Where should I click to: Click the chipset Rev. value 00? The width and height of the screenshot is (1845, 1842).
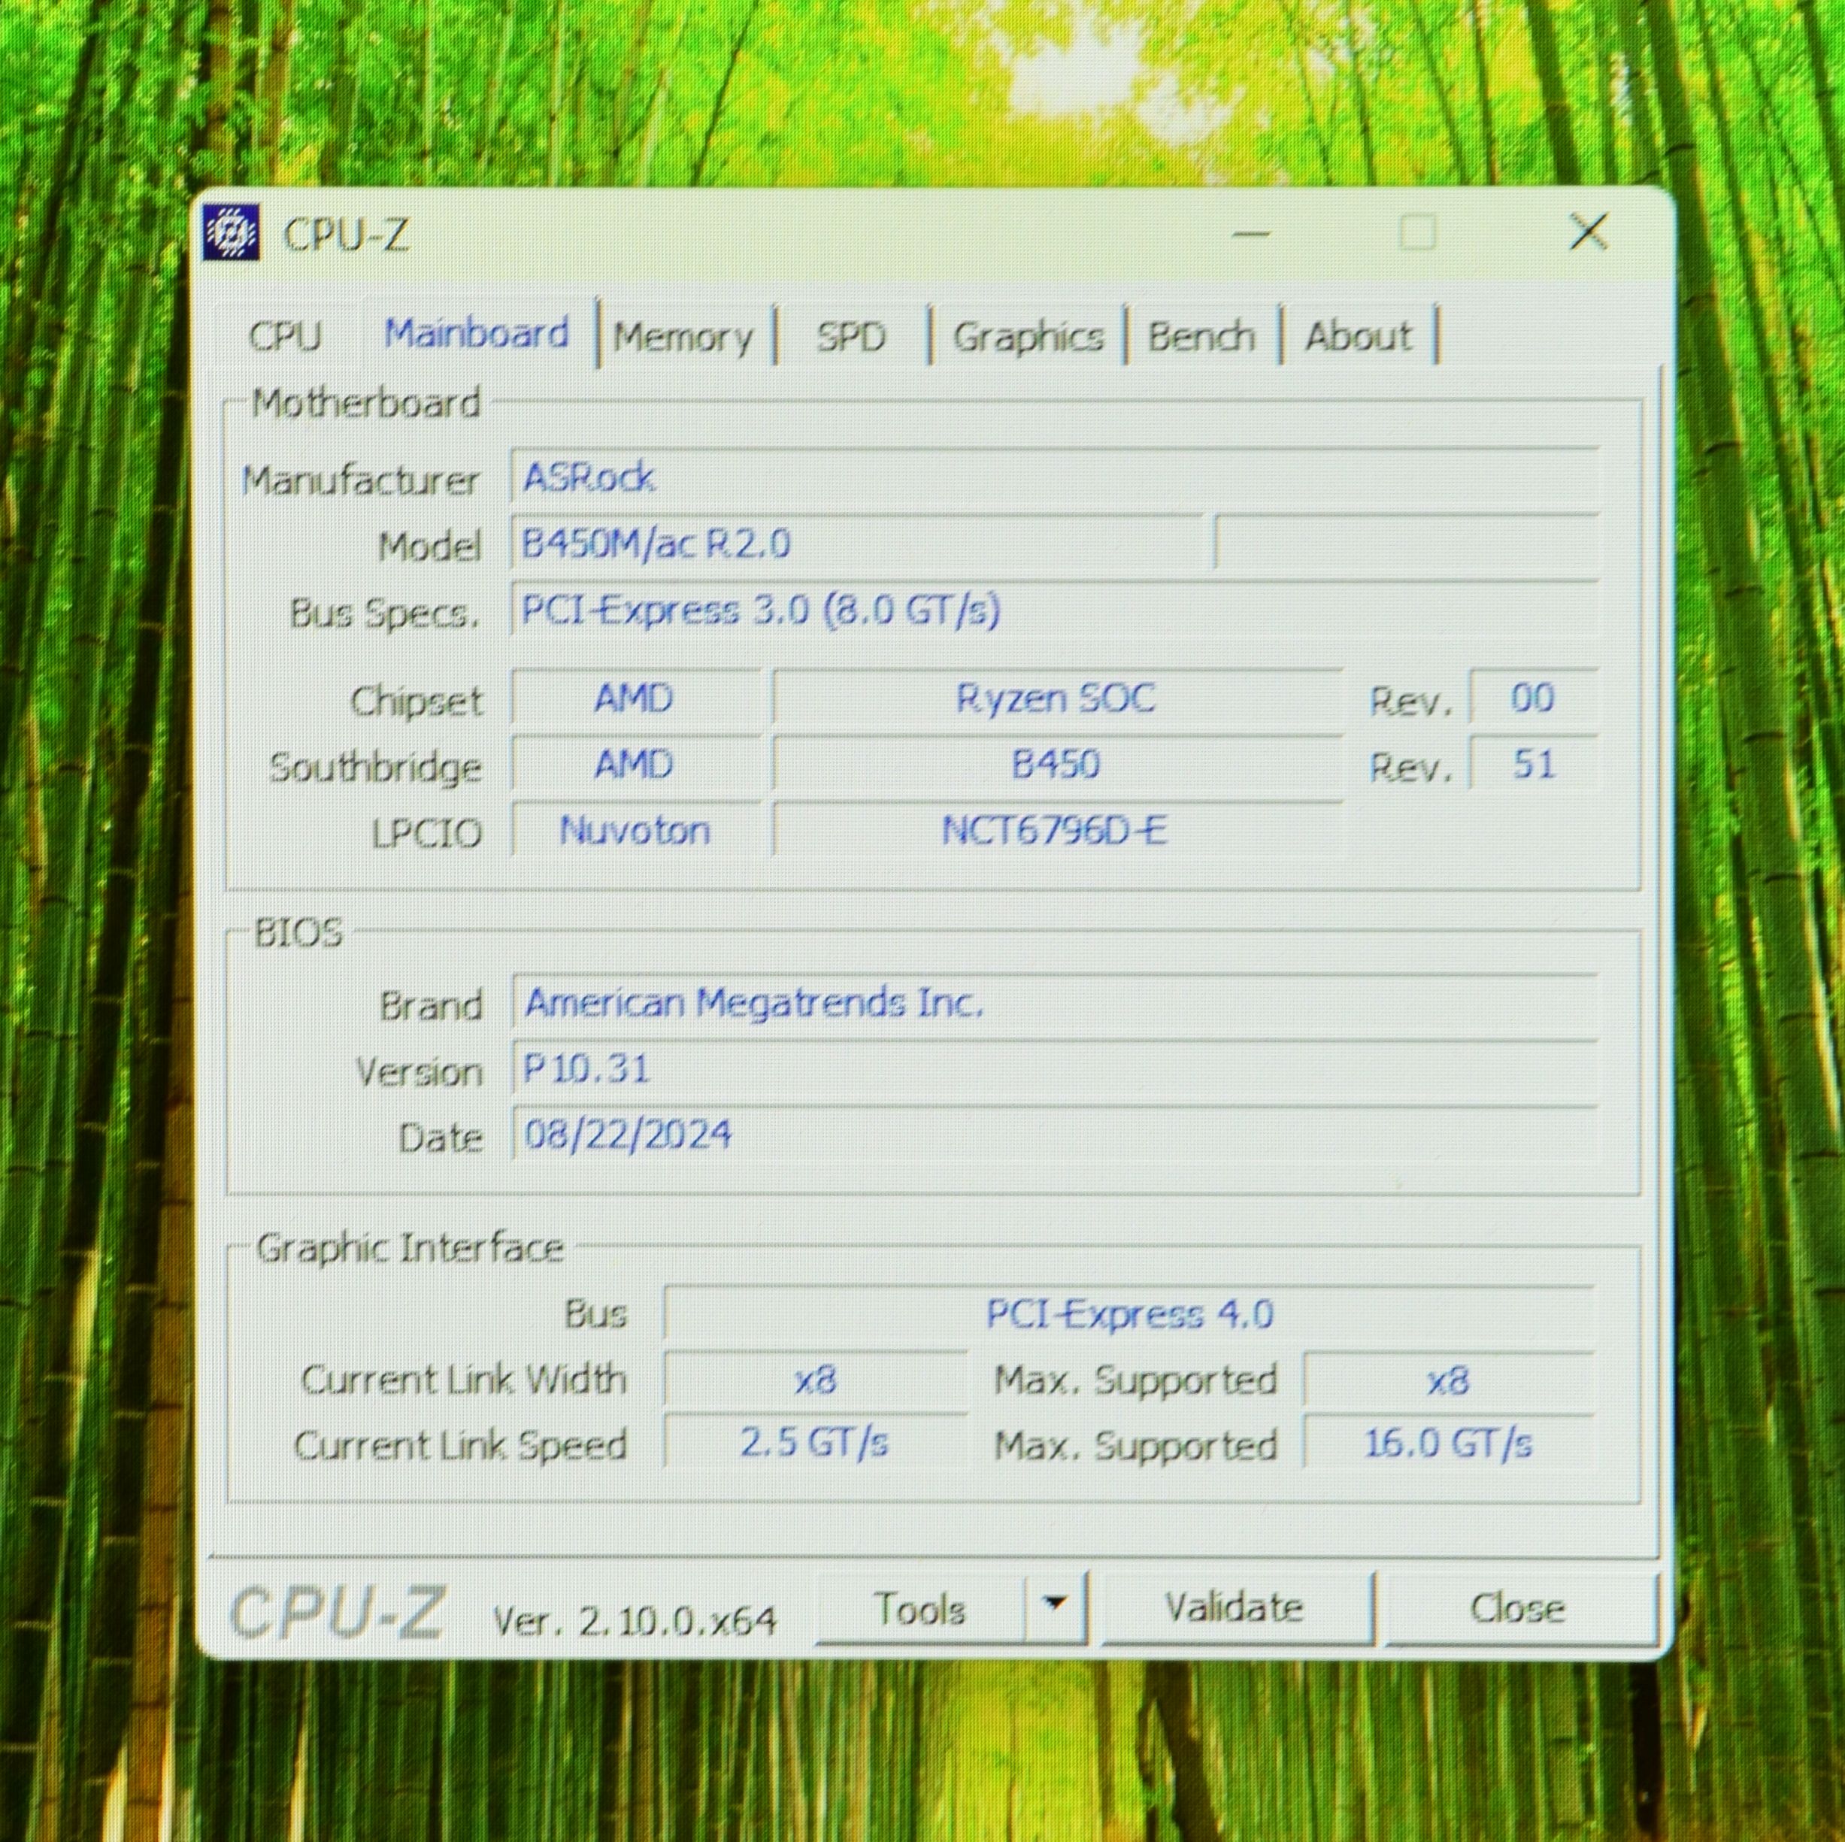click(x=1533, y=698)
